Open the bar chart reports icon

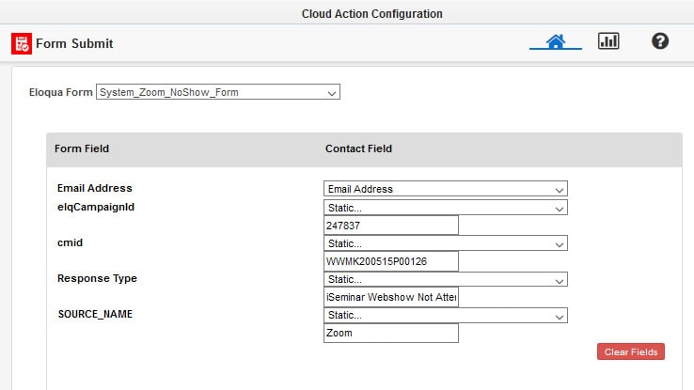point(608,42)
